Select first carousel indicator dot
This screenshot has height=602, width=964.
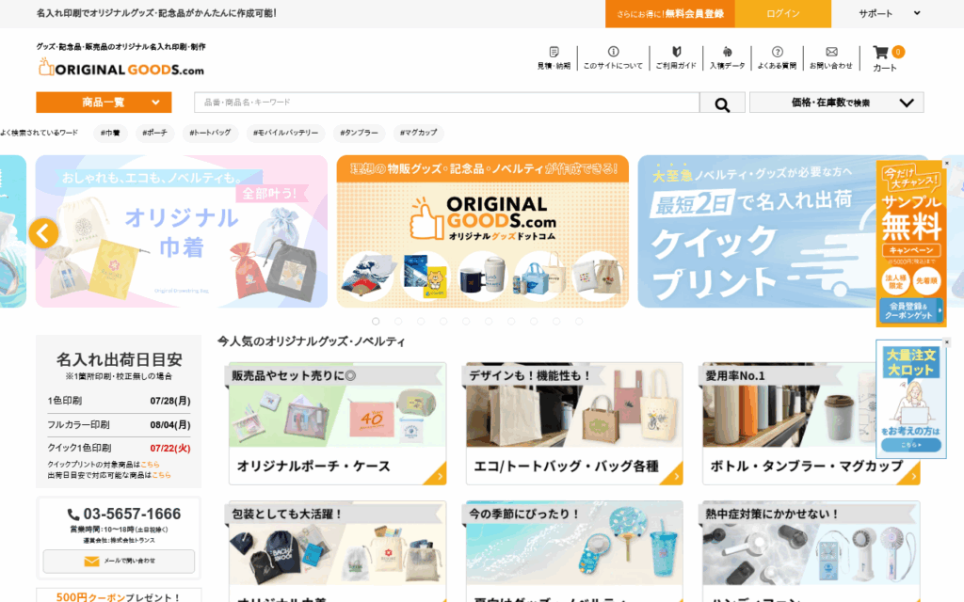[x=376, y=322]
